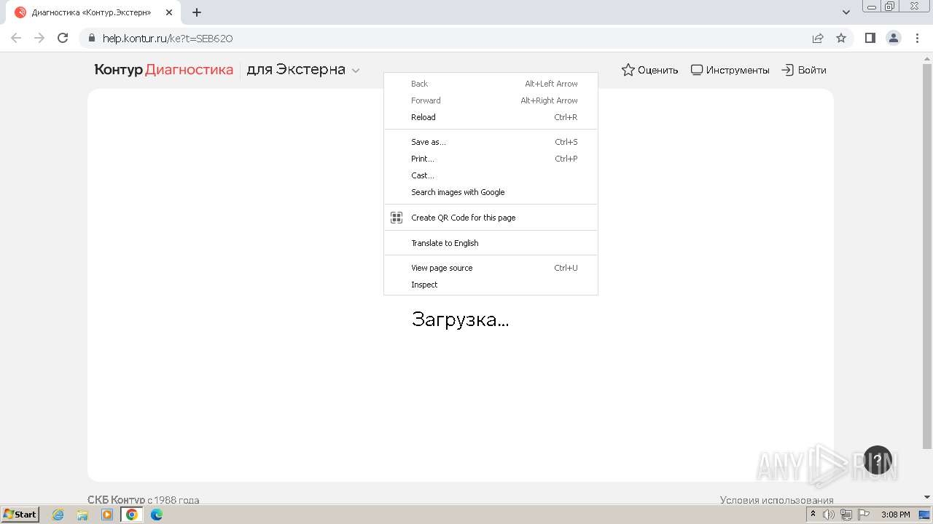
Task: Open the Windows Start button
Action: pos(20,515)
